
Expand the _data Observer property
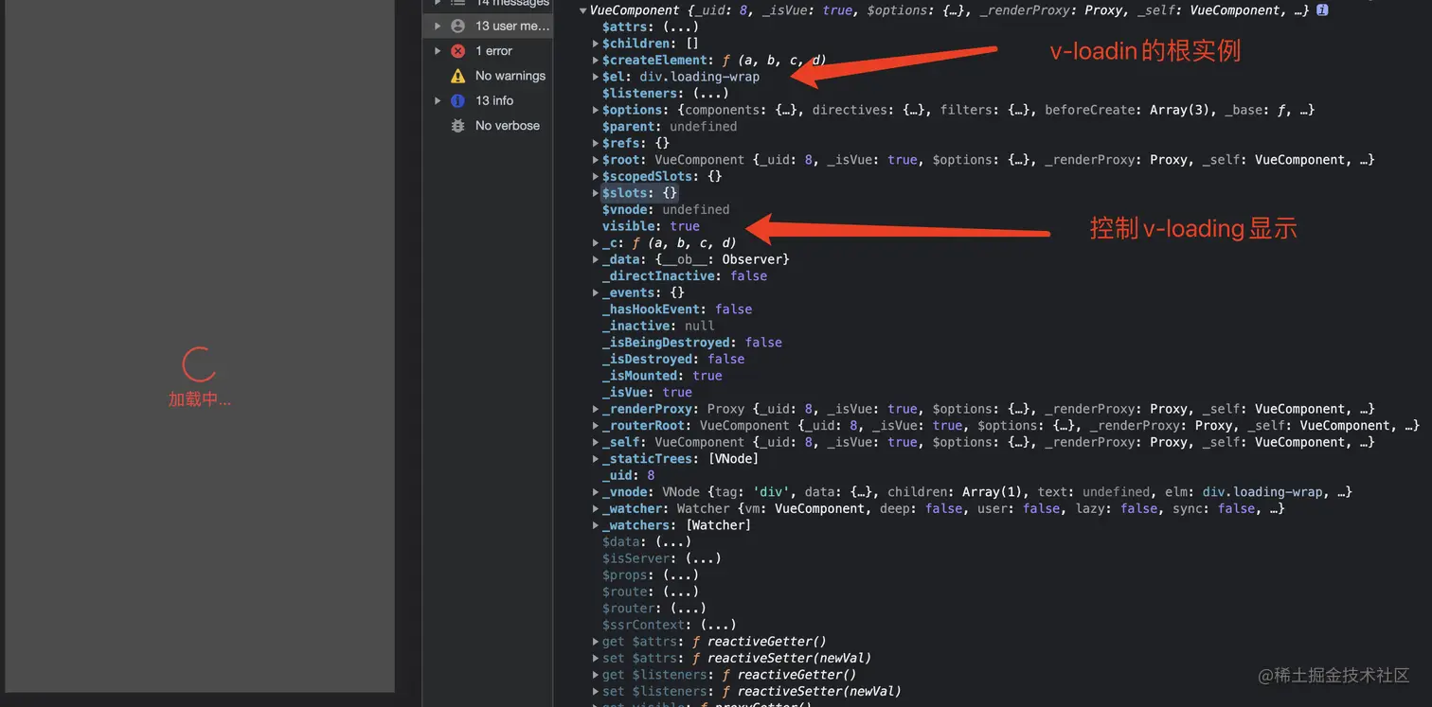pos(596,259)
